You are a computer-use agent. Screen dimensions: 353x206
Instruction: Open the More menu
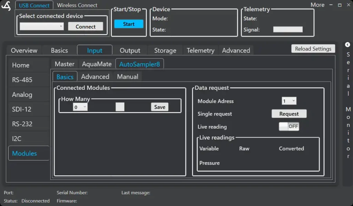point(317,5)
